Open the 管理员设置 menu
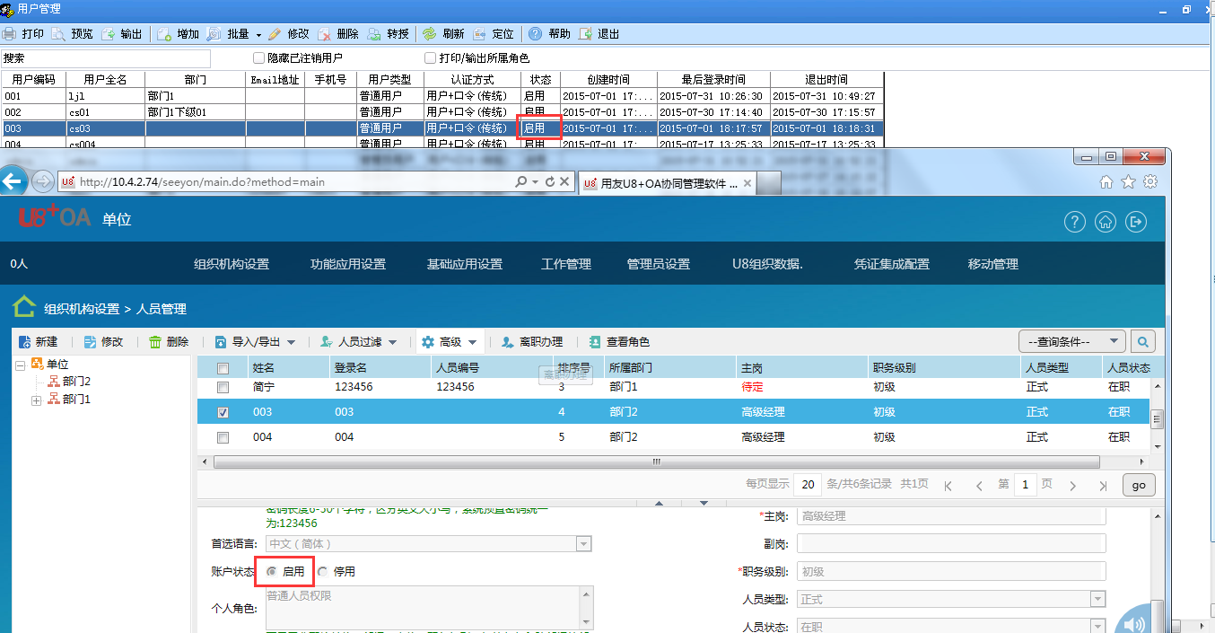This screenshot has width=1215, height=633. point(659,264)
